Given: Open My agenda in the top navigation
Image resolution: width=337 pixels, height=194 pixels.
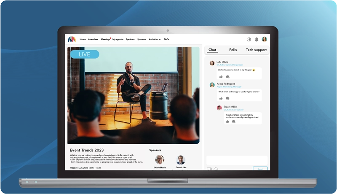Looking at the screenshot, I should pyautogui.click(x=118, y=39).
